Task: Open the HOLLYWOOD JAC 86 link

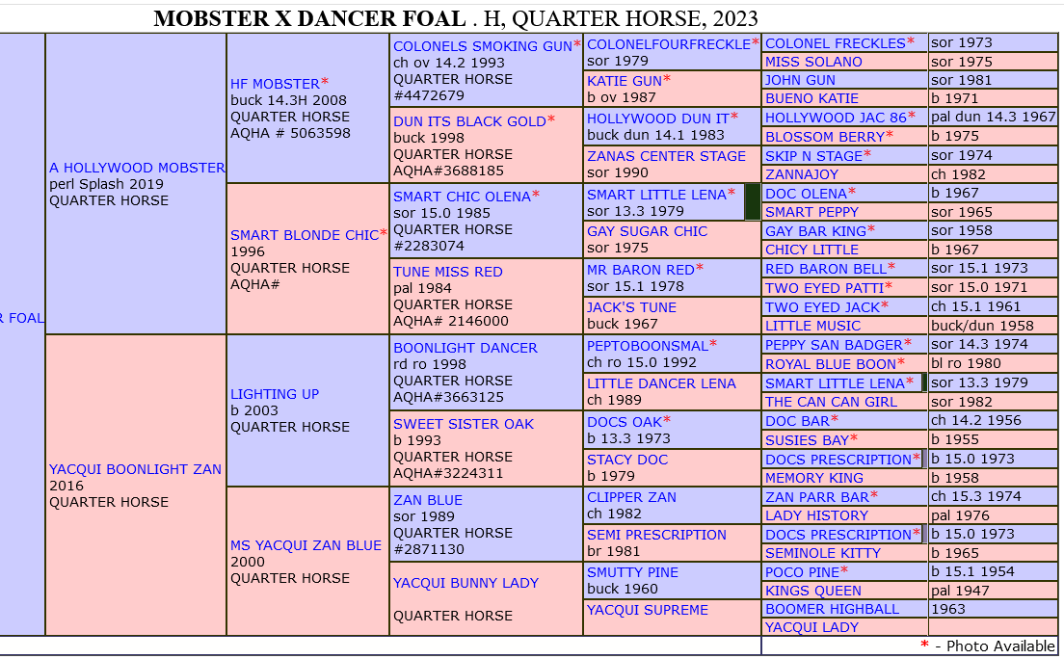Action: pyautogui.click(x=836, y=118)
